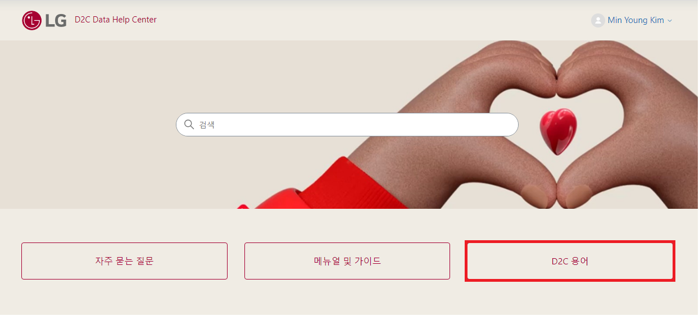
Task: Click the left hand in the heart image
Action: tap(461, 135)
